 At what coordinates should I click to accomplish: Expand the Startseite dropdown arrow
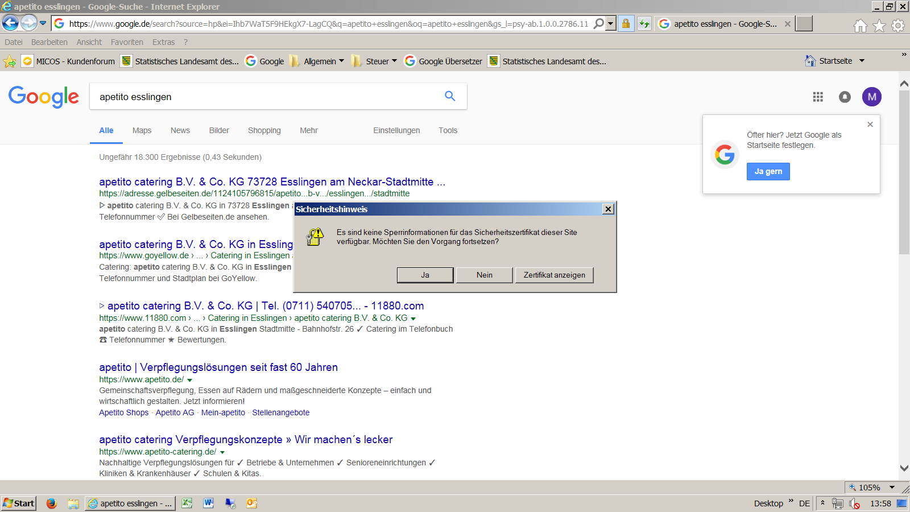862,61
